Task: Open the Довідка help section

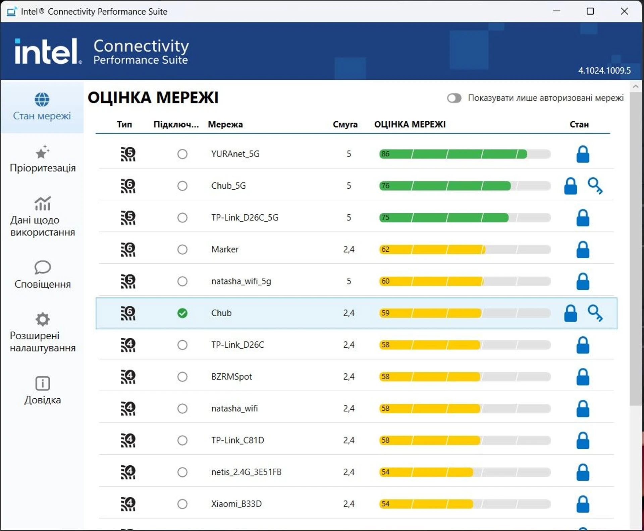Action: [43, 391]
